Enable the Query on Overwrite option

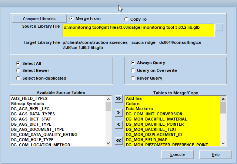[x=133, y=70]
